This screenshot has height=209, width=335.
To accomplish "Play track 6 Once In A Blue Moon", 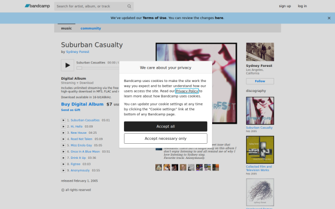I will 63,152.
